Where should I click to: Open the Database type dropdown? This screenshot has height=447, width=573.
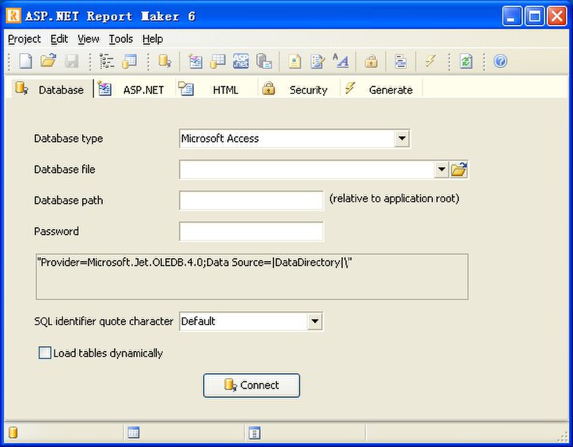[402, 138]
